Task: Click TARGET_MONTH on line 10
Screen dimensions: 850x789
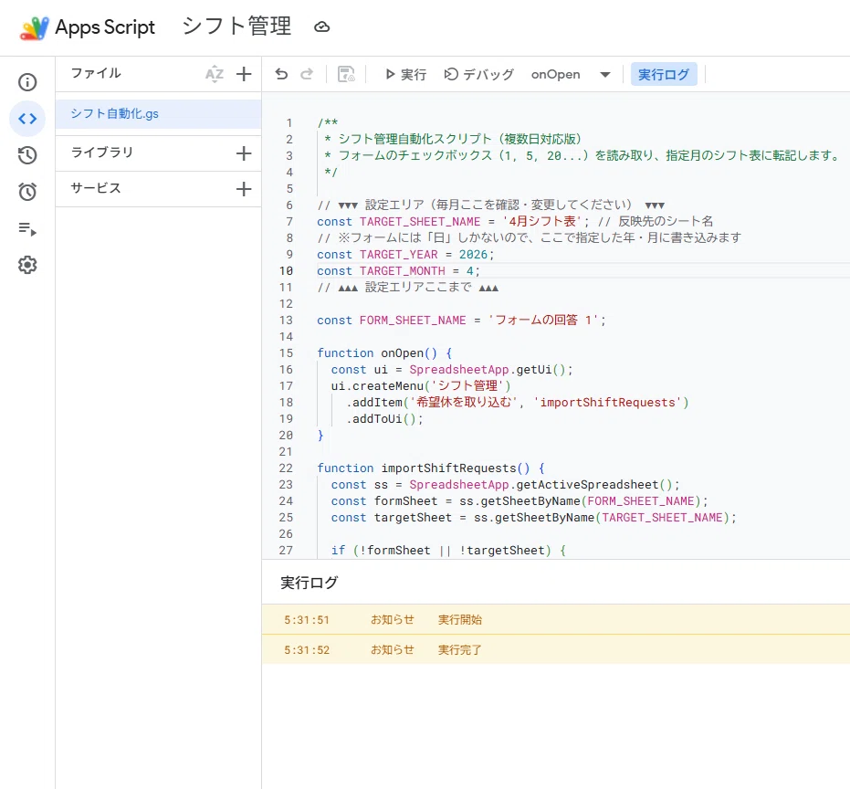Action: 403,270
